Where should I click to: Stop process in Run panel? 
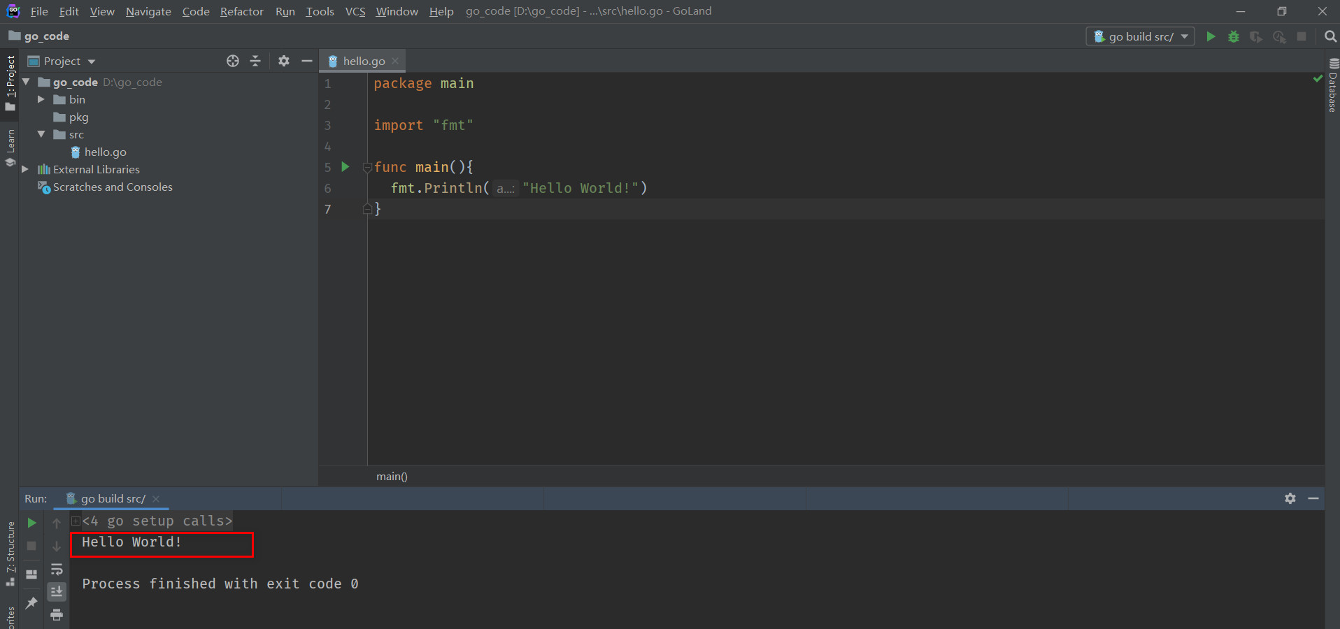click(31, 546)
